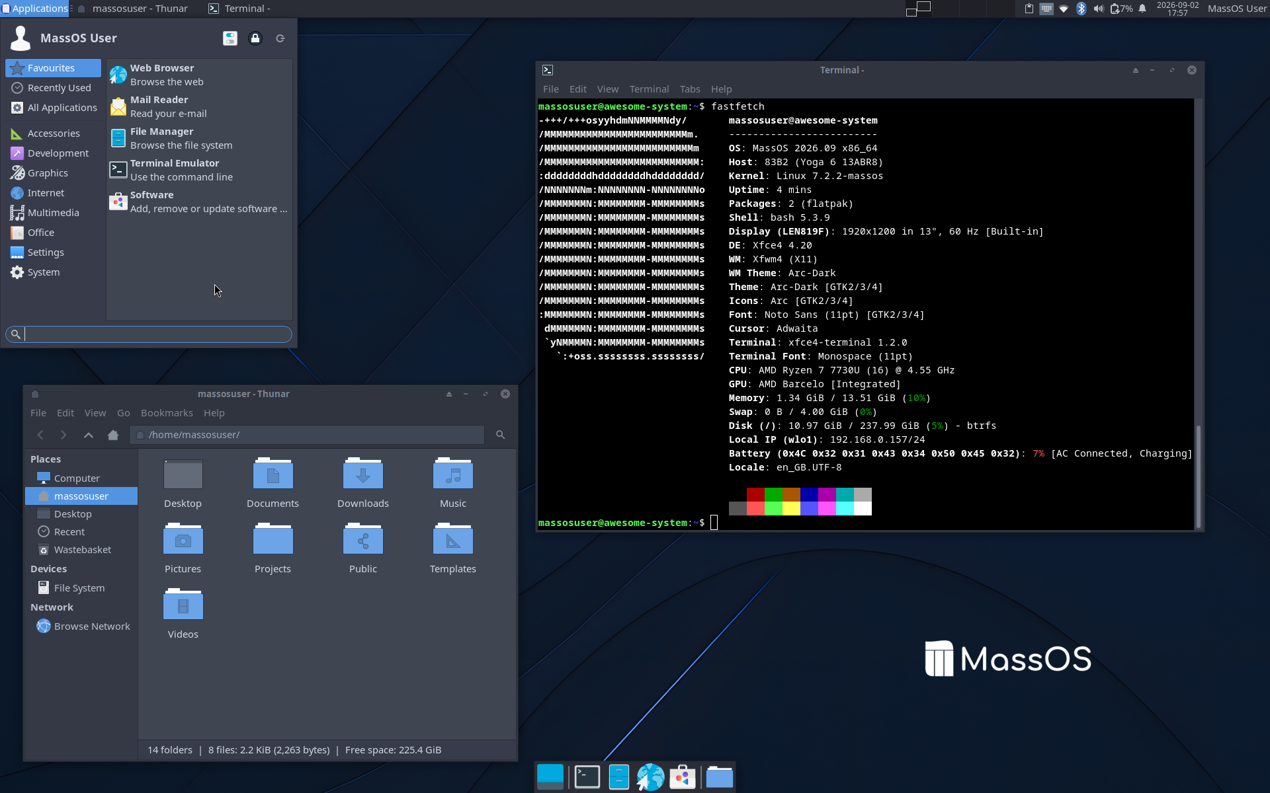Open the Terminal menu in terminal window
1270x793 pixels.
pyautogui.click(x=649, y=89)
